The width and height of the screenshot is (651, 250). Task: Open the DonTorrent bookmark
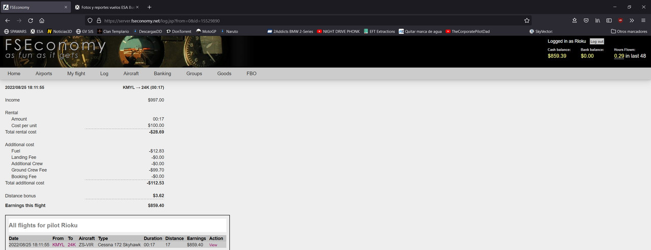click(179, 31)
